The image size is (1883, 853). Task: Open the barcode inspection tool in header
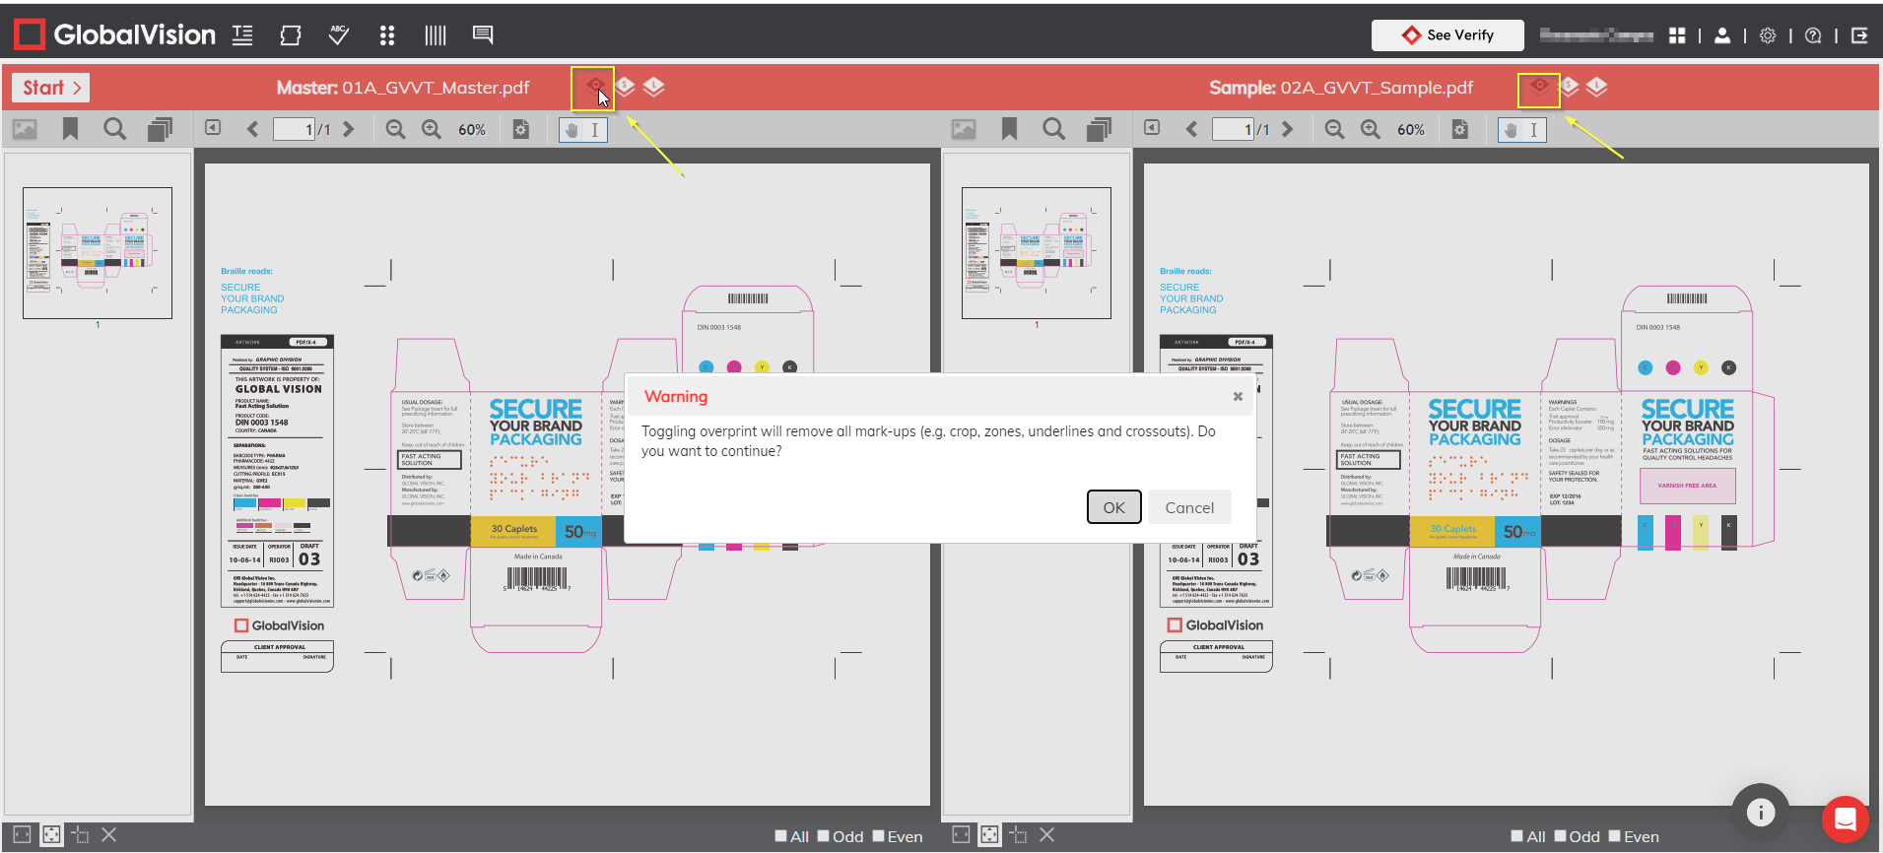(x=435, y=35)
